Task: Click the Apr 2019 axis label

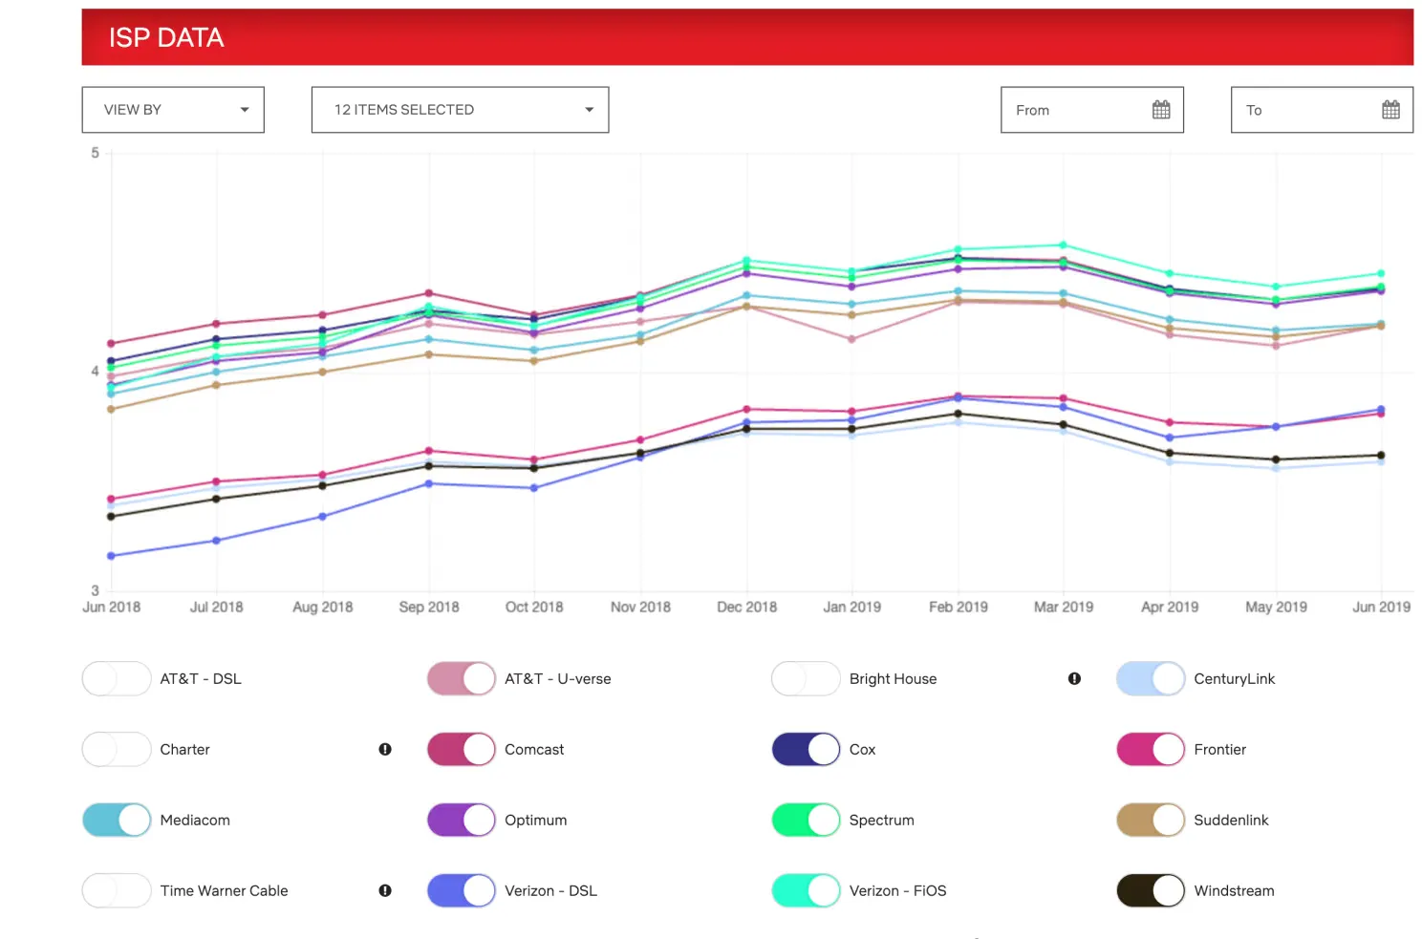Action: tap(1170, 608)
